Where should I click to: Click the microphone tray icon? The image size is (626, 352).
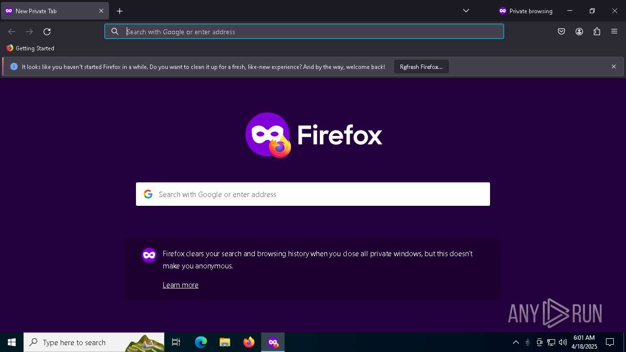(x=528, y=343)
